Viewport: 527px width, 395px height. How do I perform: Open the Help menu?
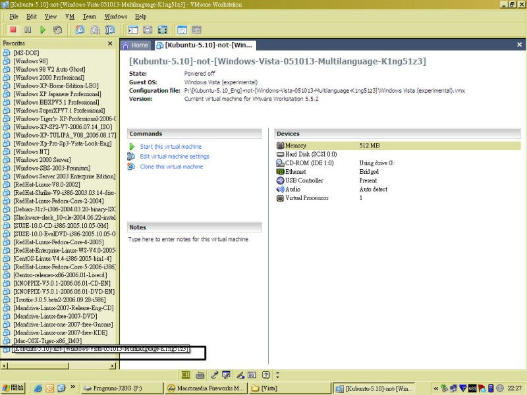141,16
